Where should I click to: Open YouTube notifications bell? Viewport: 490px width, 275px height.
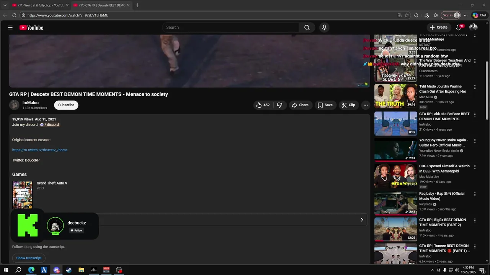459,27
